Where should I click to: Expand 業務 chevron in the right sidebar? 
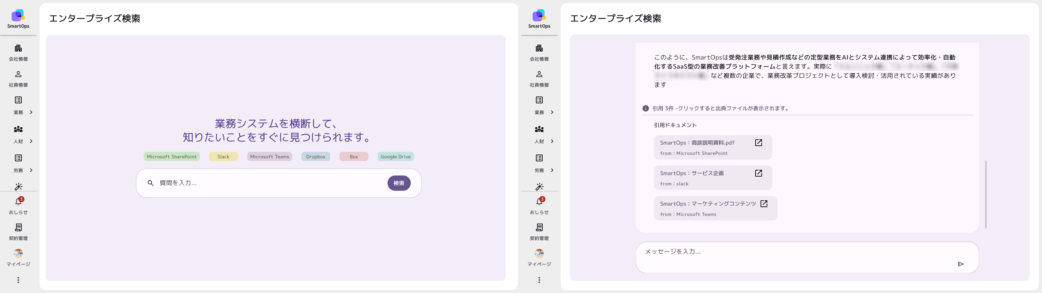(552, 112)
